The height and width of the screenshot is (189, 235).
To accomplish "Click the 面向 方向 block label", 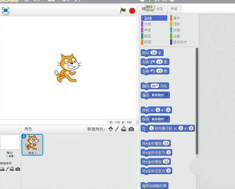I will click(x=146, y=86).
